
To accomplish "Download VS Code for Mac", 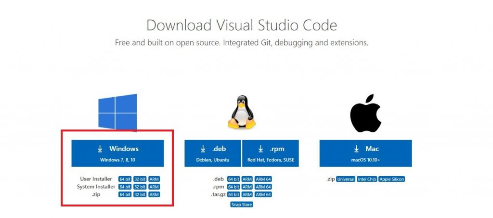I will click(366, 154).
